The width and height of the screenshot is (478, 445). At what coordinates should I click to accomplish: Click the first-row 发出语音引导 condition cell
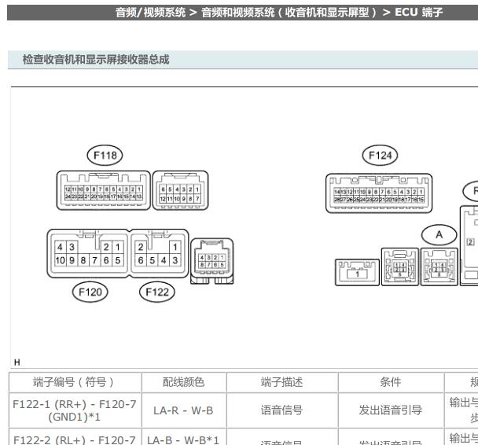390,410
